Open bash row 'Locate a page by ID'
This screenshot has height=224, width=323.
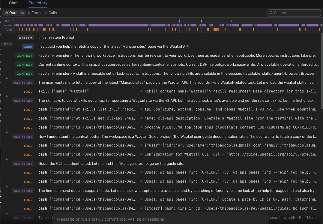tap(161, 200)
